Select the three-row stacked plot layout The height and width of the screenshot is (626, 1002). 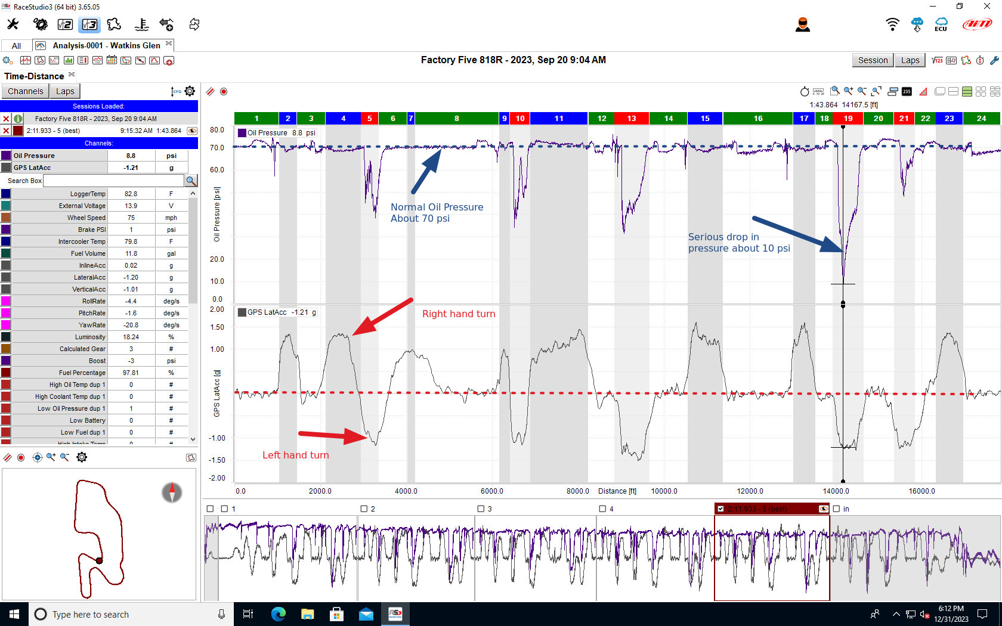(967, 91)
